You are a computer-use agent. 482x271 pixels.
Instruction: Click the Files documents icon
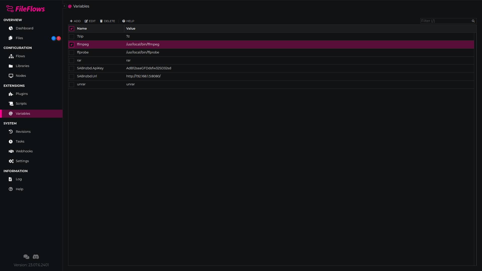pos(11,38)
